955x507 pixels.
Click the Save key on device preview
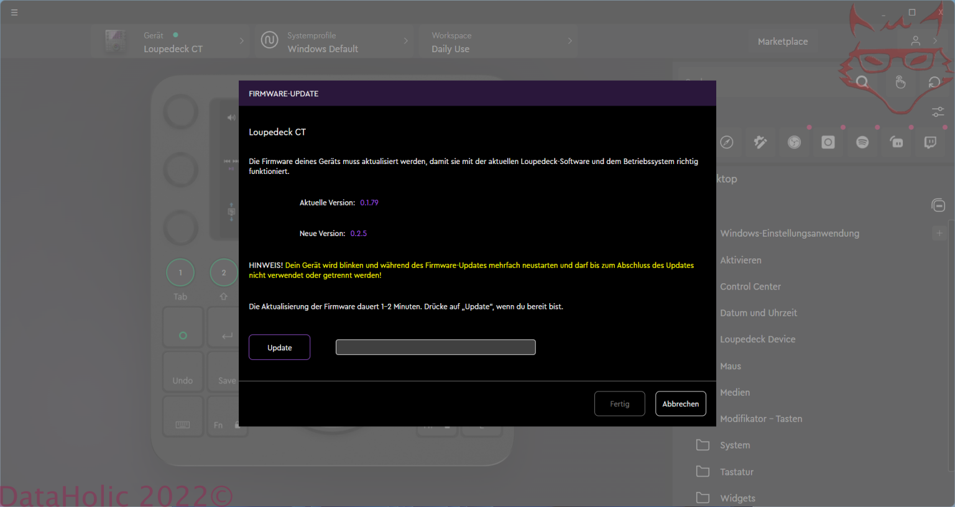[224, 372]
